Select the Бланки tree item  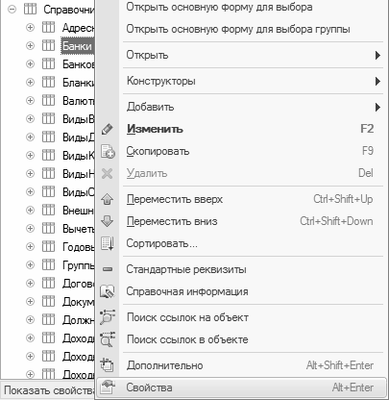tap(78, 83)
